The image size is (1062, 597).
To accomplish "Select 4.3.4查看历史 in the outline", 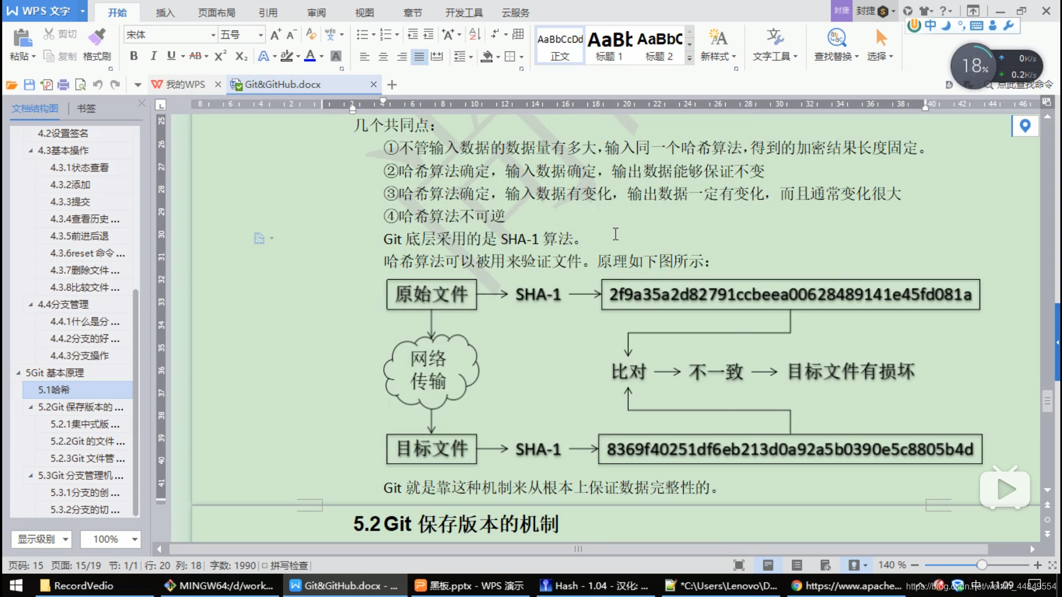I will [x=84, y=219].
